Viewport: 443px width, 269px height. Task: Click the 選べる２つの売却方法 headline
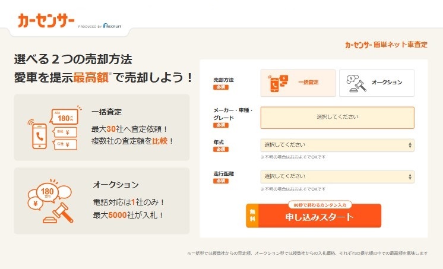73,59
